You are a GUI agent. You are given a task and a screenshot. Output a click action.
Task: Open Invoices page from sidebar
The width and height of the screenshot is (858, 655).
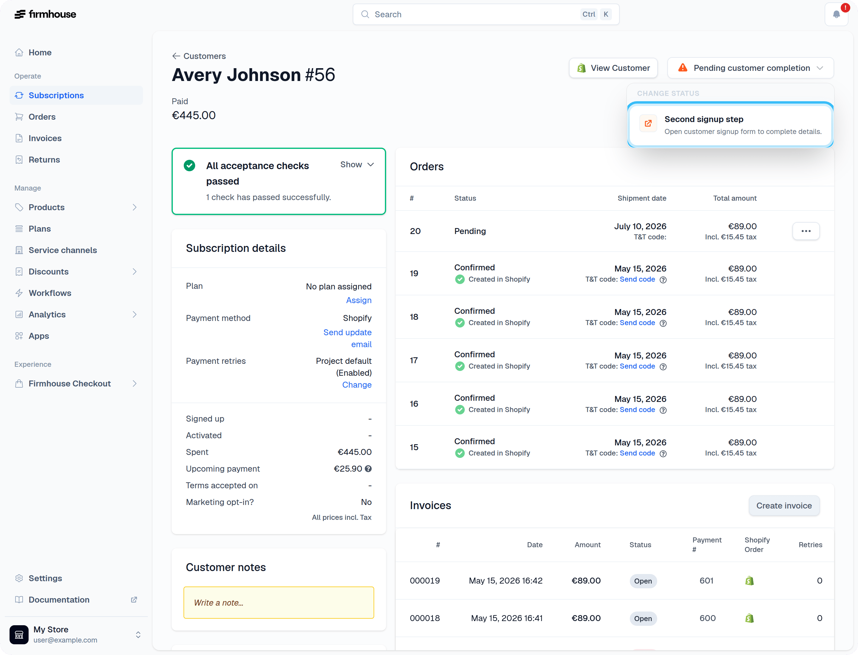tap(76, 138)
